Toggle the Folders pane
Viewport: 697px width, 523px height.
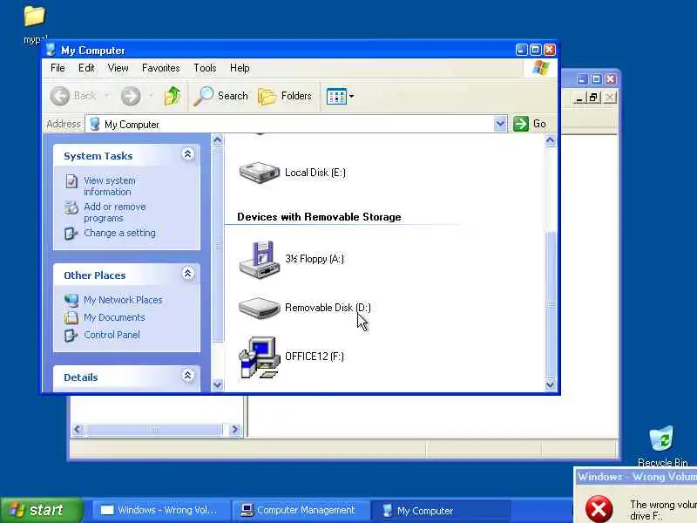[285, 96]
